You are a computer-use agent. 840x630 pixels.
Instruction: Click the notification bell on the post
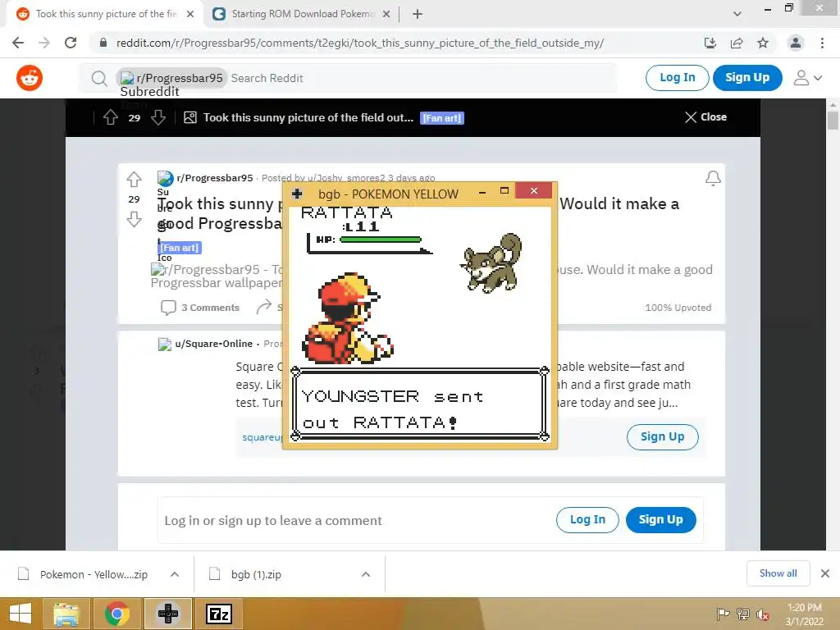pos(713,178)
